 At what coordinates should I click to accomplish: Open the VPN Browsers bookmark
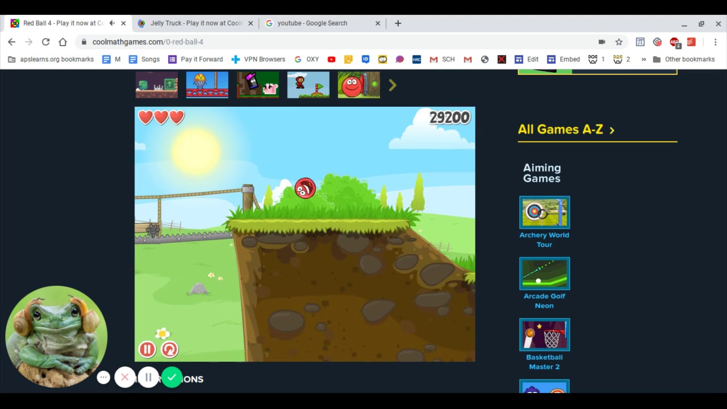pyautogui.click(x=258, y=59)
